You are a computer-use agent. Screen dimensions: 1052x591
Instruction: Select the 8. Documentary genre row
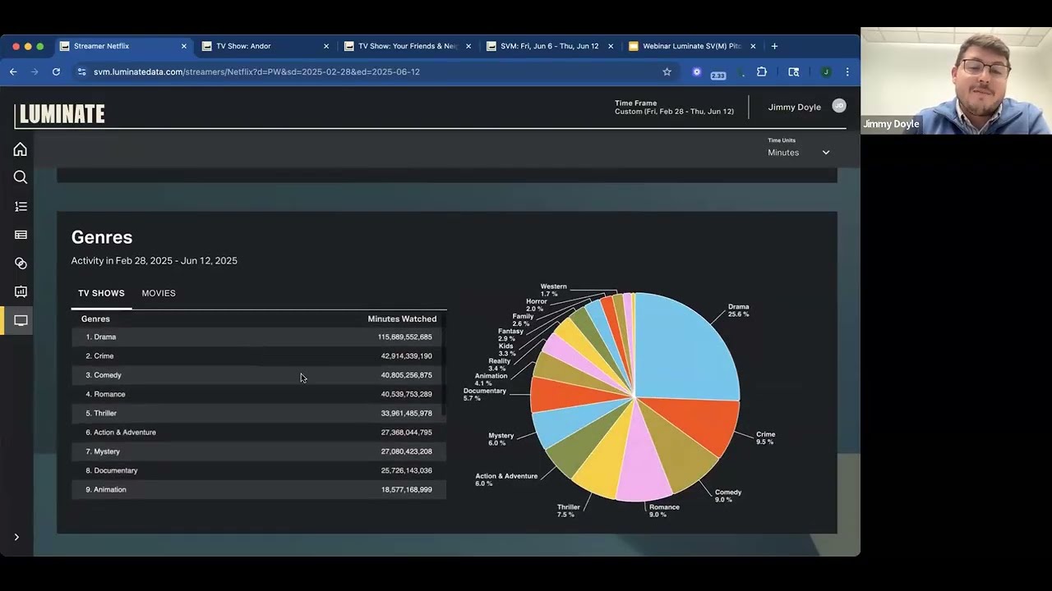[x=259, y=470]
